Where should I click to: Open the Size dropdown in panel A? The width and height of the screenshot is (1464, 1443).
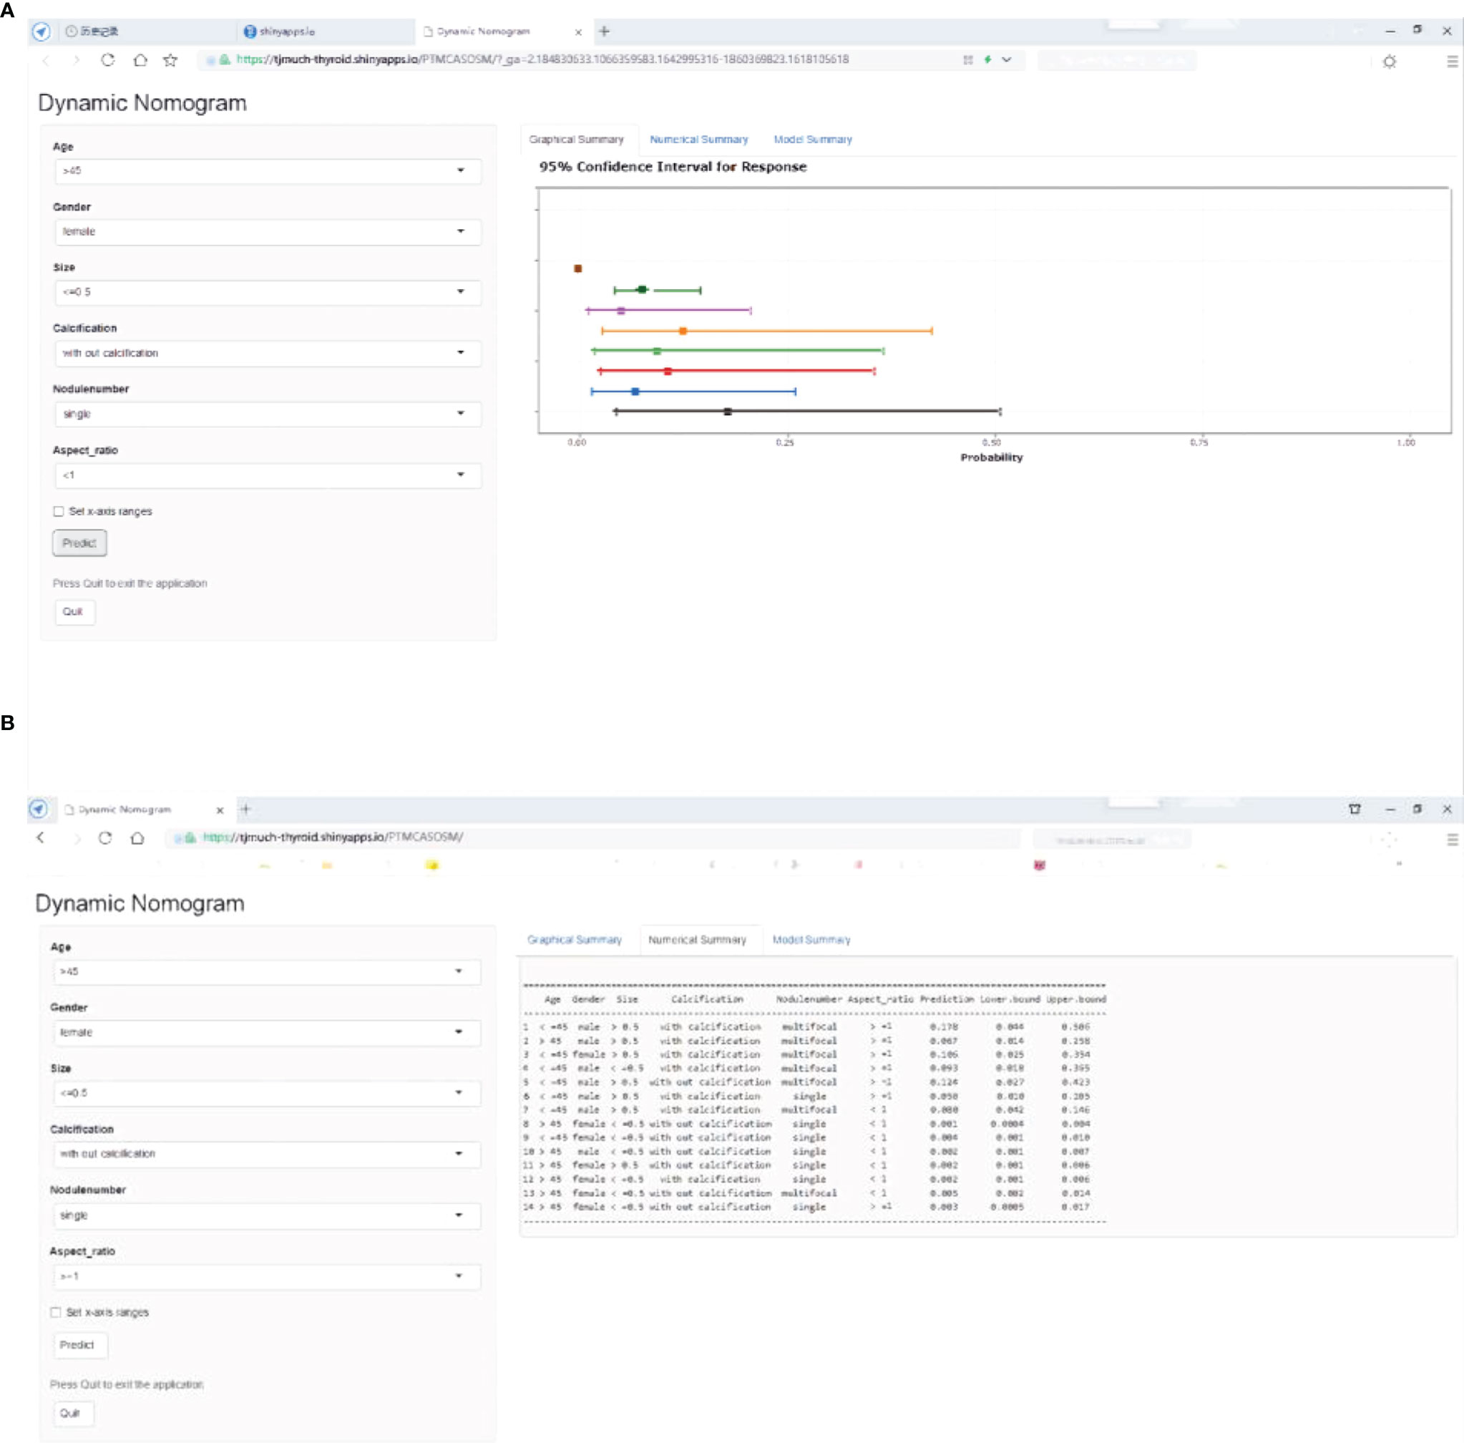pos(268,293)
